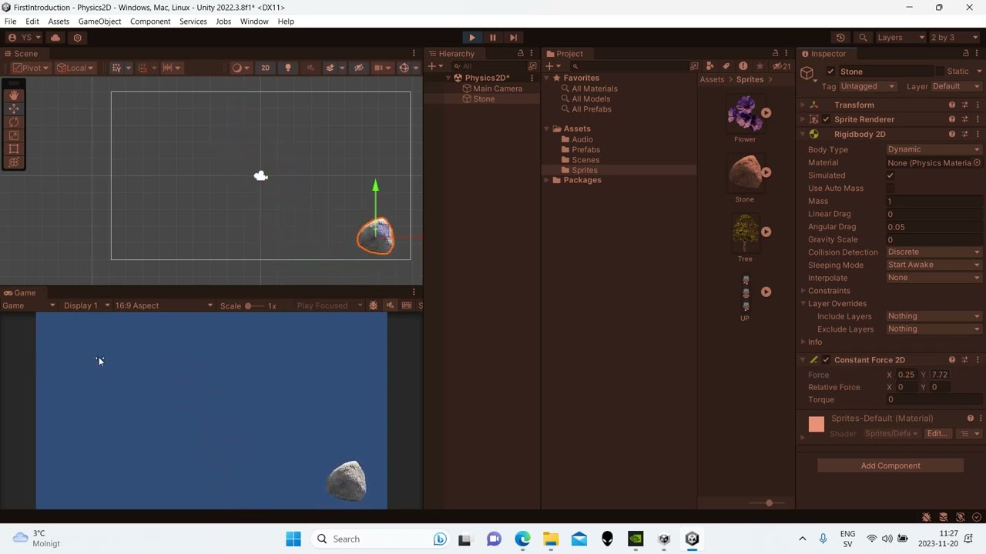Adjust the Project icon size slider

[x=768, y=503]
